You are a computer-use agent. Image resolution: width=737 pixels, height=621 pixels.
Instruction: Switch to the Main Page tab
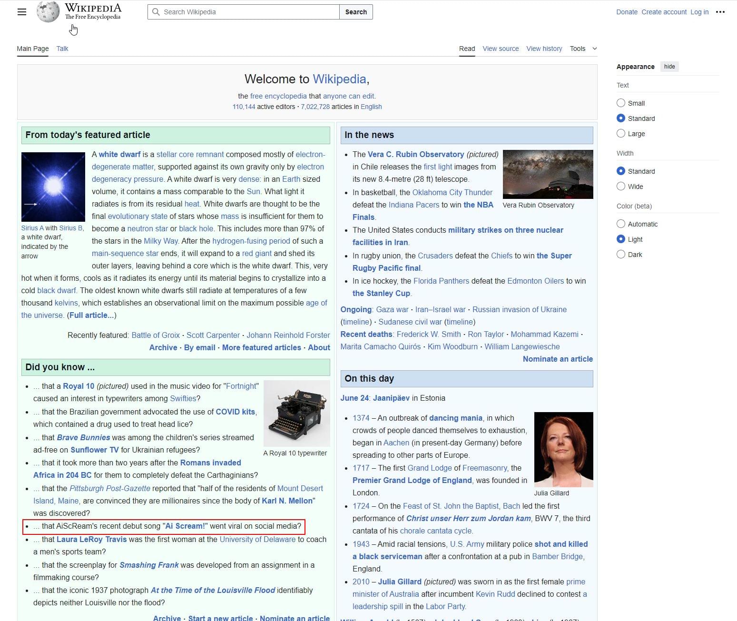(x=33, y=49)
